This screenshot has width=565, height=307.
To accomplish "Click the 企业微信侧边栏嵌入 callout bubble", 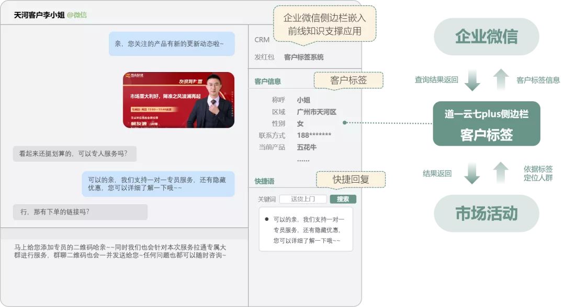I will click(x=324, y=25).
